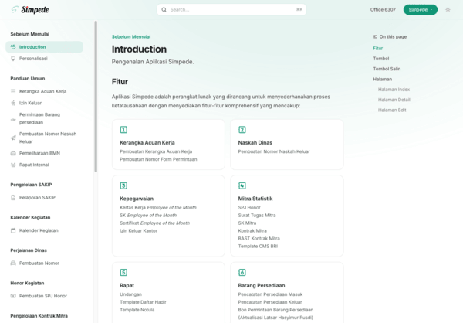463x323 pixels.
Task: Click the search input field
Action: point(231,10)
